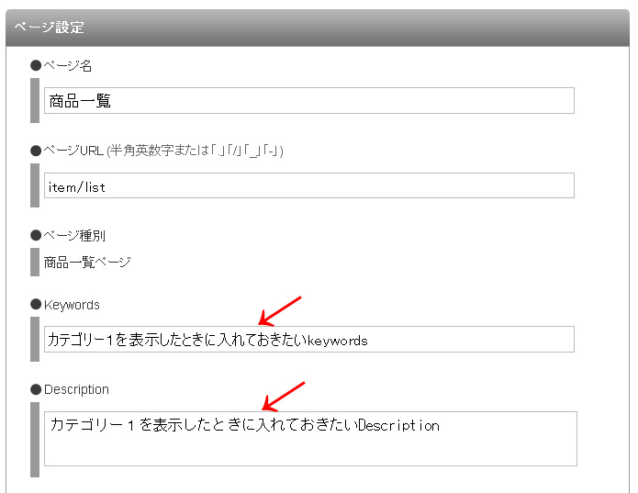Click the Keywords label

pos(72,305)
